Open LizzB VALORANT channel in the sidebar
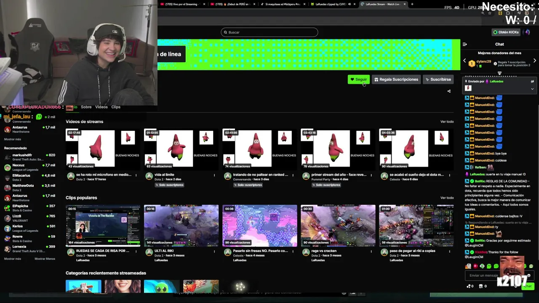Image resolution: width=539 pixels, height=303 pixels. [x=29, y=218]
